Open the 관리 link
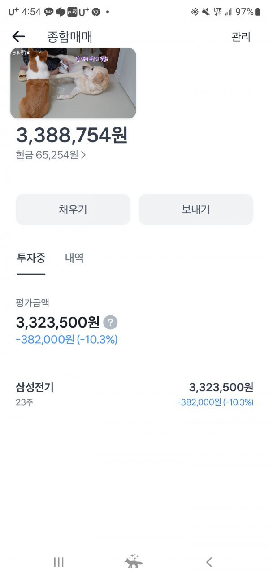269x577 pixels. click(241, 37)
